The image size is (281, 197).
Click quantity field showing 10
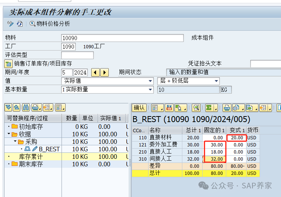click(189, 90)
